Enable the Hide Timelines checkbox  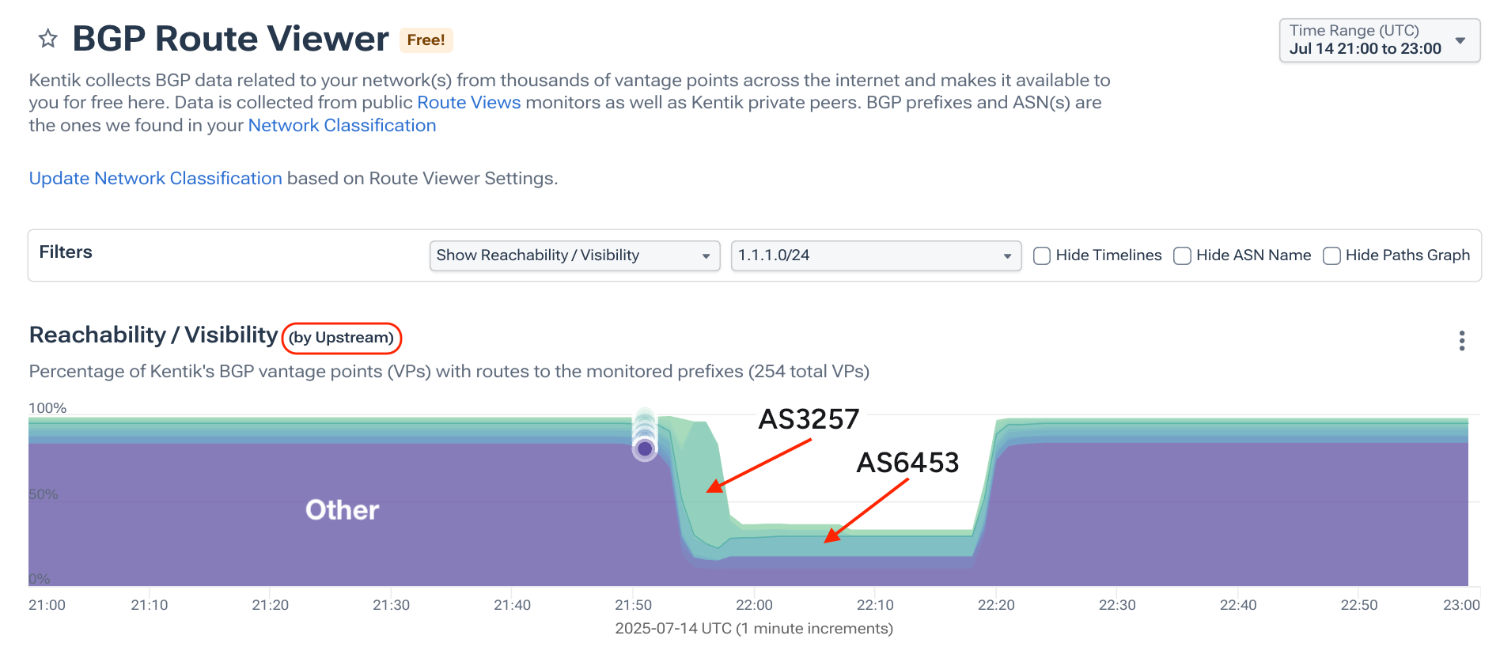(1042, 255)
